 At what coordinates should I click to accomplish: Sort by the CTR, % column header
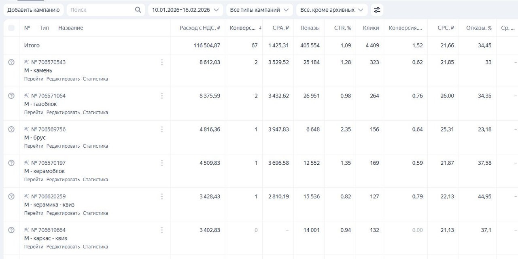(x=342, y=28)
